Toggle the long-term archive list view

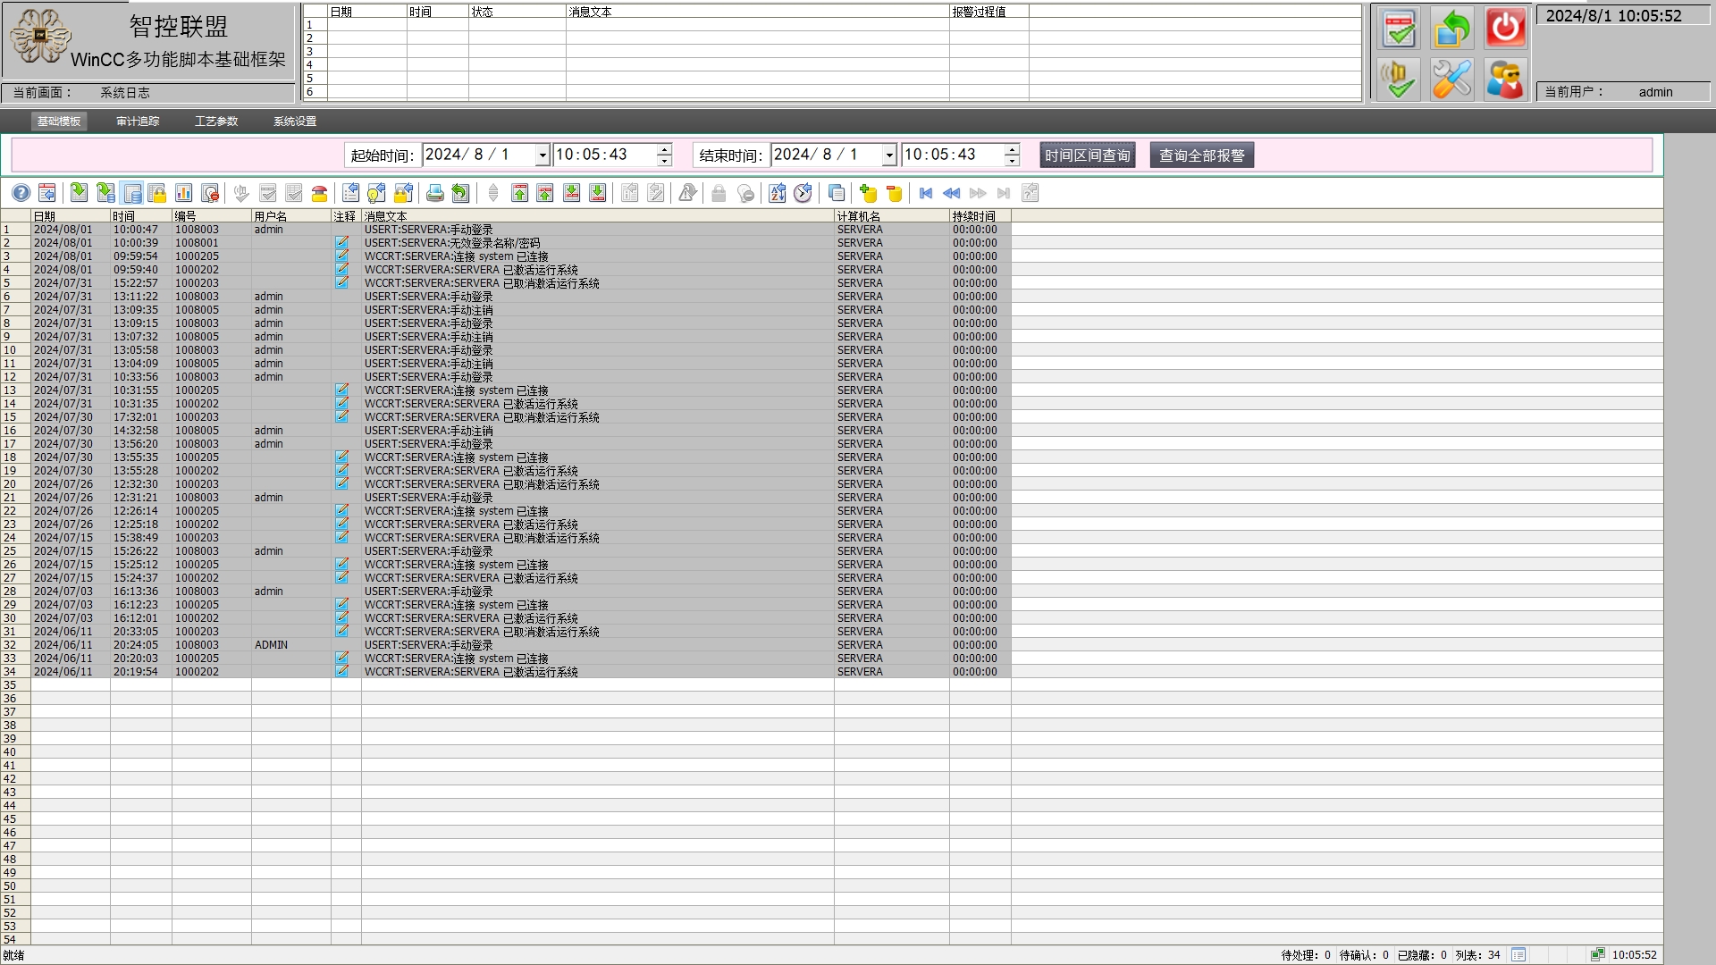(x=131, y=193)
